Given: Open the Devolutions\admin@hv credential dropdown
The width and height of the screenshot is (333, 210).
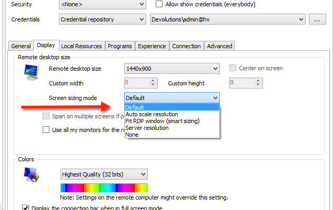Looking at the screenshot, I should [x=227, y=19].
